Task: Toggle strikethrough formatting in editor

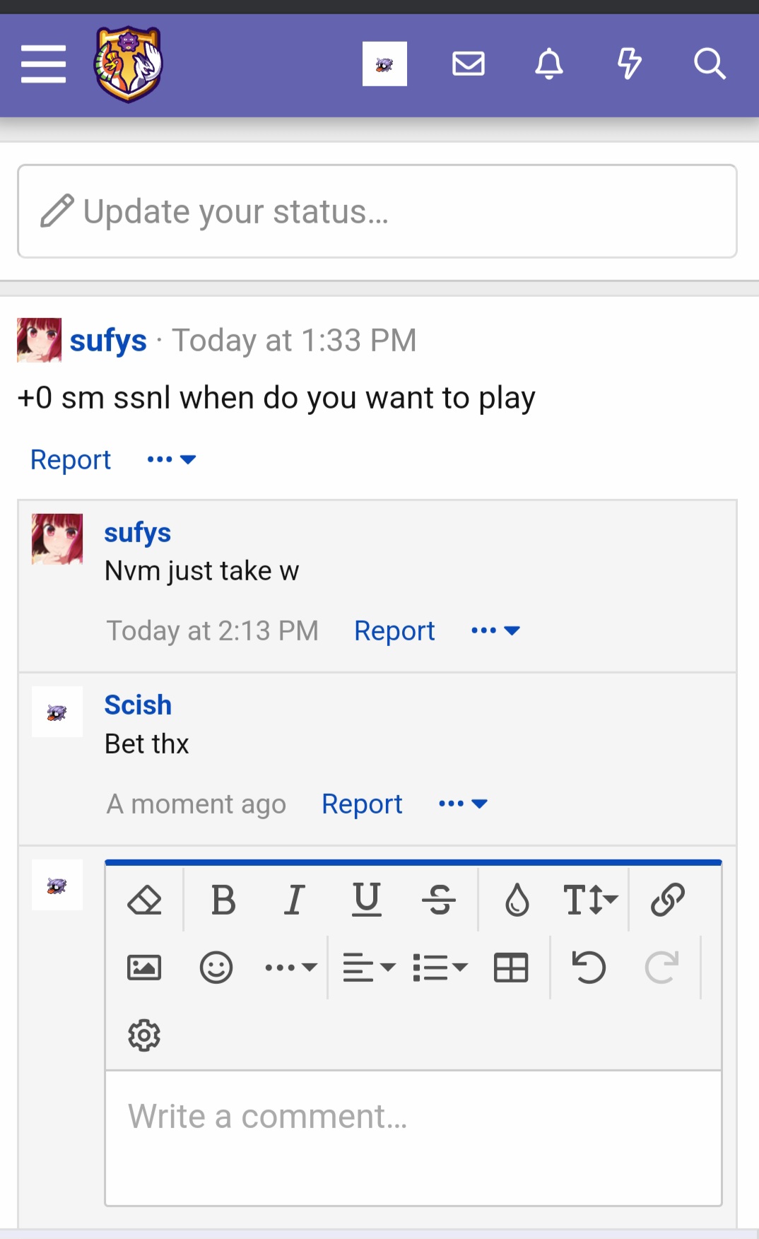Action: (439, 900)
